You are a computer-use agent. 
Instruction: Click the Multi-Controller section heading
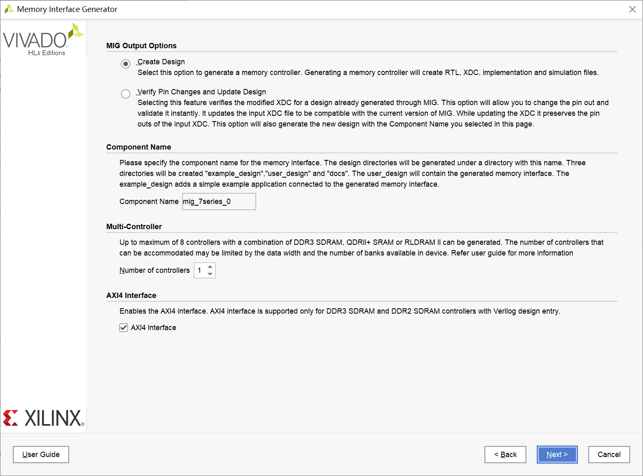point(134,227)
